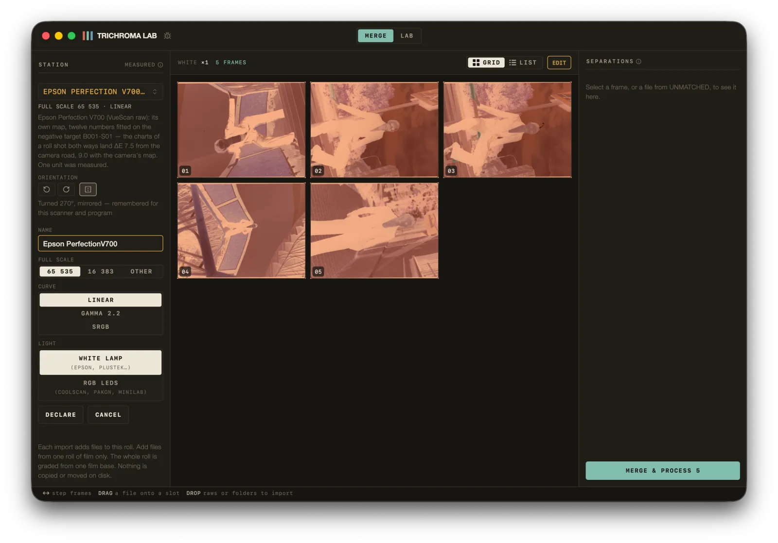Click the "5 FRAMES" label
Viewport: 778px width, 543px height.
coord(231,63)
